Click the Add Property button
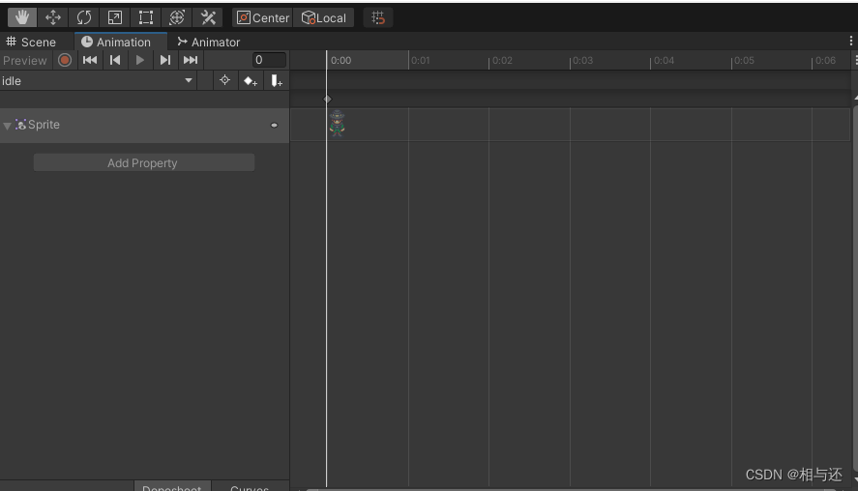This screenshot has height=491, width=858. click(144, 163)
